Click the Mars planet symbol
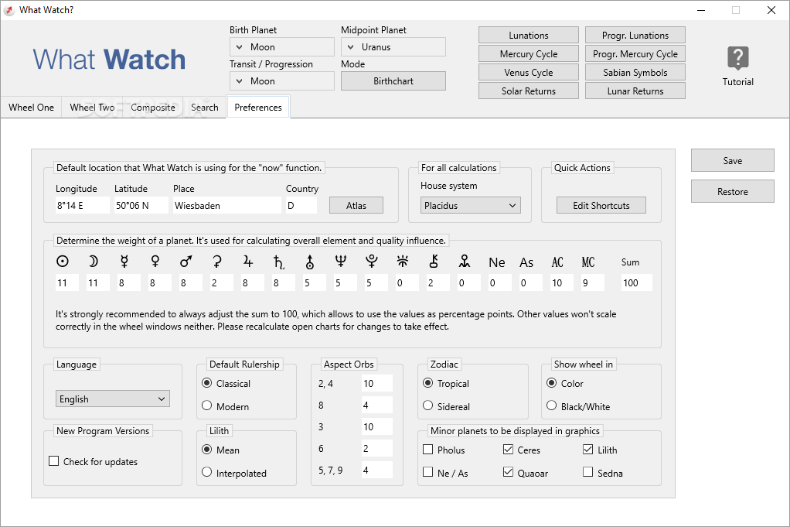Image resolution: width=790 pixels, height=527 pixels. coord(186,262)
